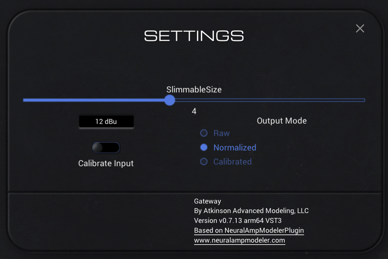
Task: Click the SlimmableSize slider handle
Action: 169,100
